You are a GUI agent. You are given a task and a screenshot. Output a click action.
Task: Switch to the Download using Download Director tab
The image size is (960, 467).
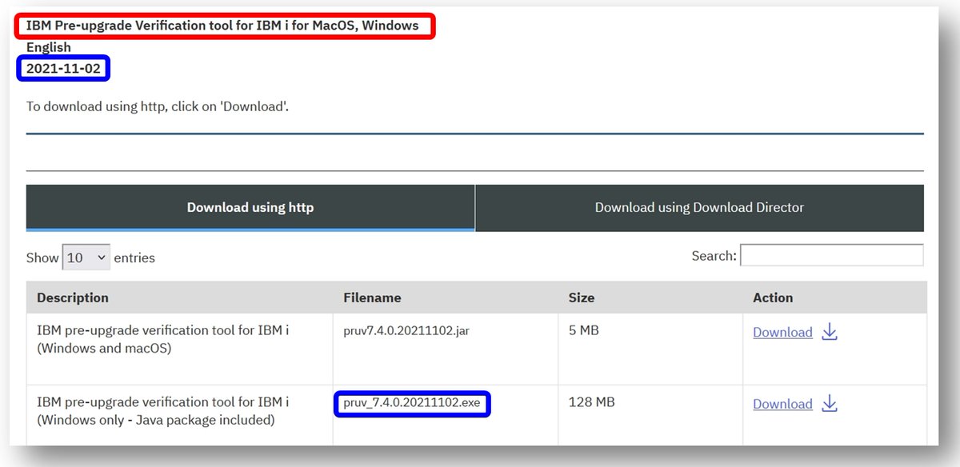coord(700,206)
